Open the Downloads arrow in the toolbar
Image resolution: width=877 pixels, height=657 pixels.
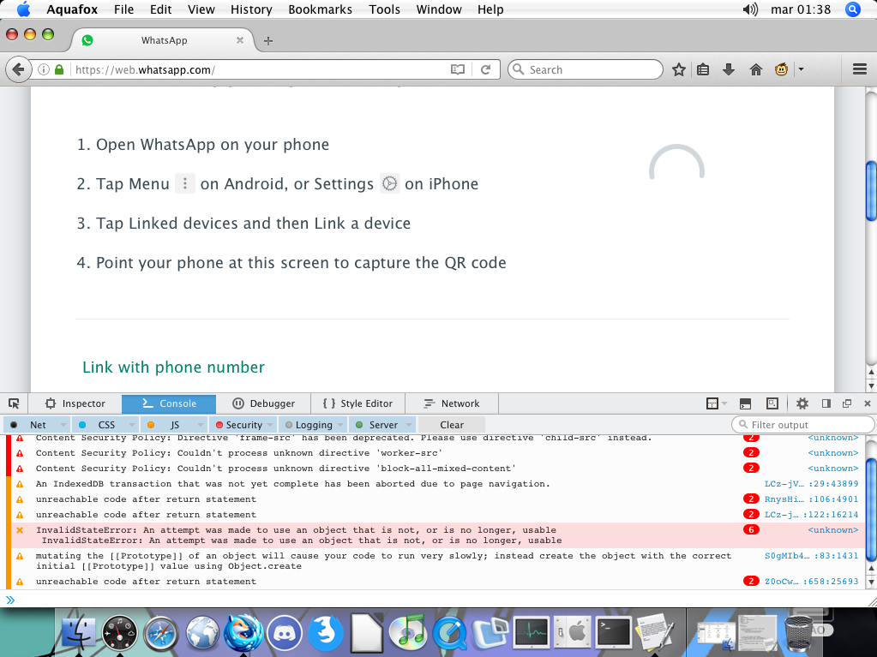(728, 70)
